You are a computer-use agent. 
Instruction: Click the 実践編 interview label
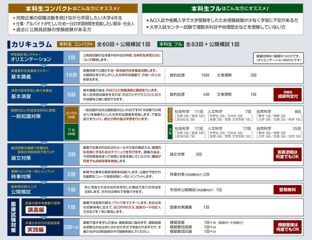coord(37,230)
